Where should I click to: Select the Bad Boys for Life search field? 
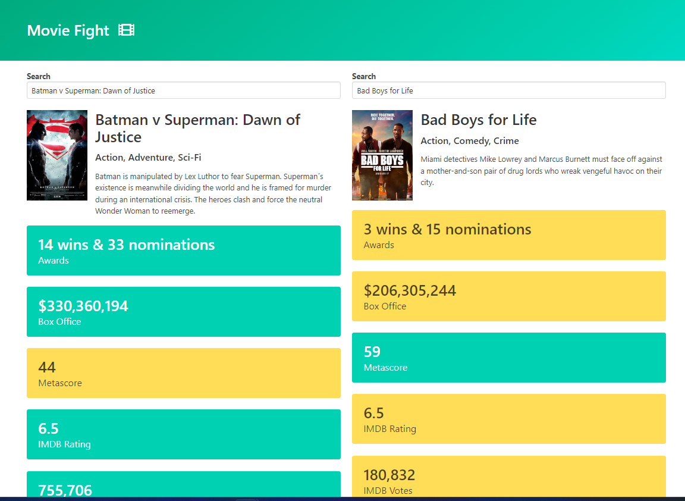[508, 90]
